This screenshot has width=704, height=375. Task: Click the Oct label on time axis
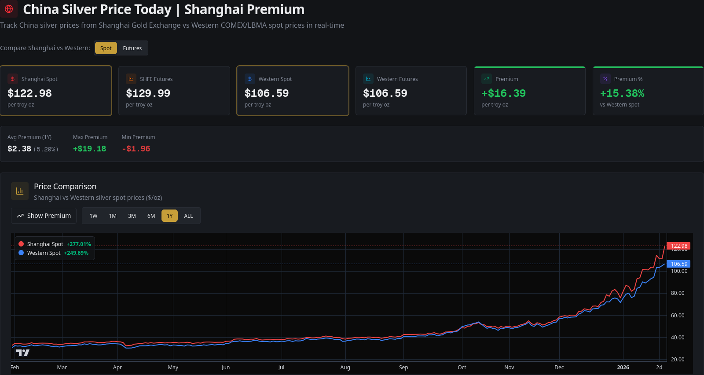coord(462,368)
